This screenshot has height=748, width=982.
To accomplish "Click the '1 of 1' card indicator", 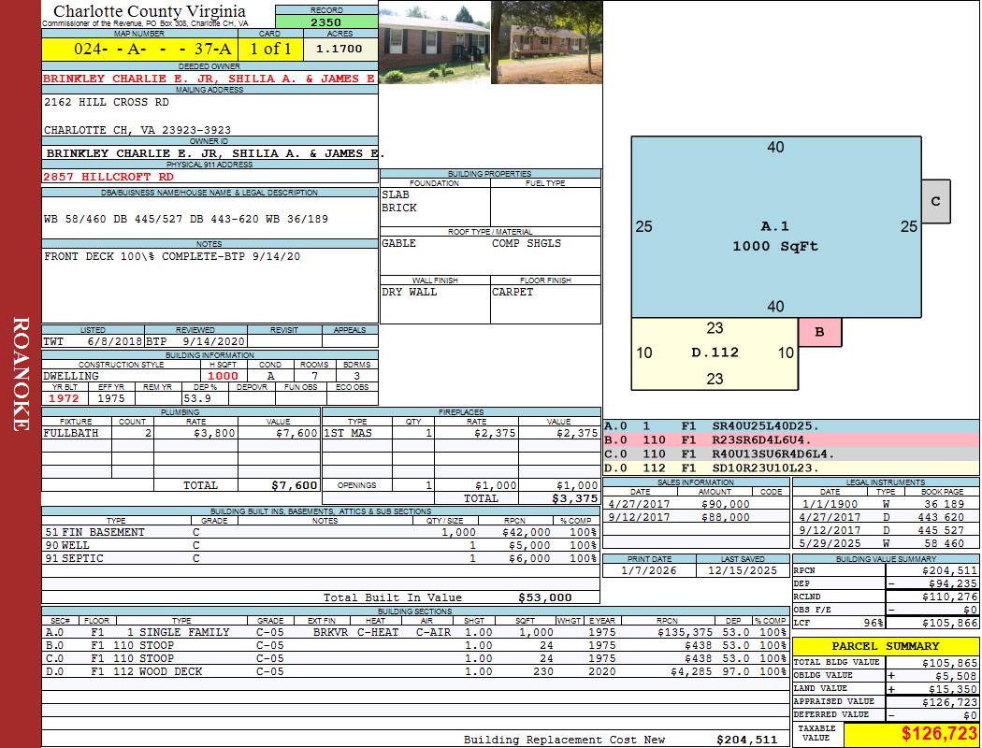I will coord(270,49).
